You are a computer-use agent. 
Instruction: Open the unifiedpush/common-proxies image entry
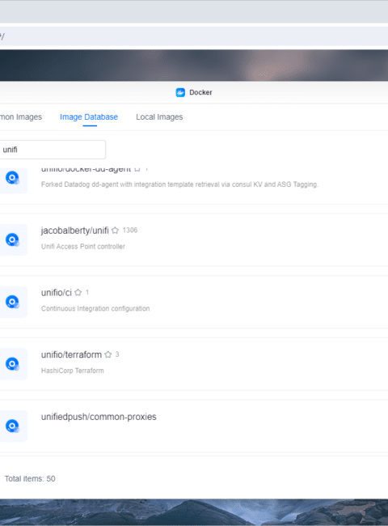coord(99,417)
